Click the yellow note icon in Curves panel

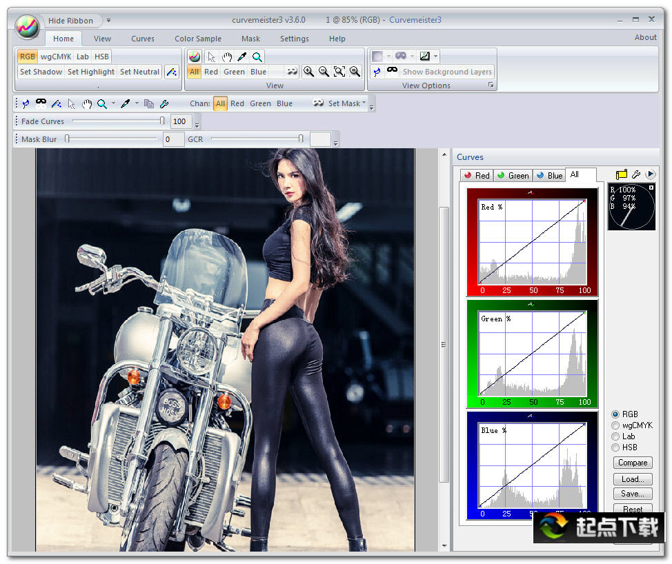(622, 175)
